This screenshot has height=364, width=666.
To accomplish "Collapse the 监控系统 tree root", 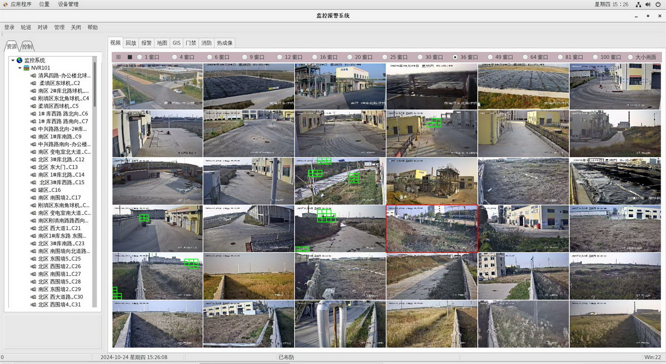I will [13, 61].
